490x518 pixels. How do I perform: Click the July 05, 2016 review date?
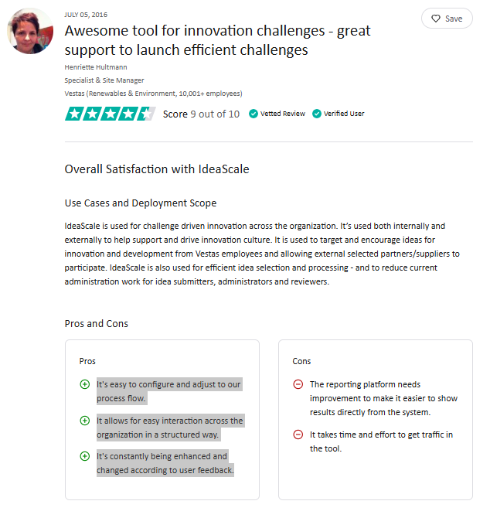[86, 15]
